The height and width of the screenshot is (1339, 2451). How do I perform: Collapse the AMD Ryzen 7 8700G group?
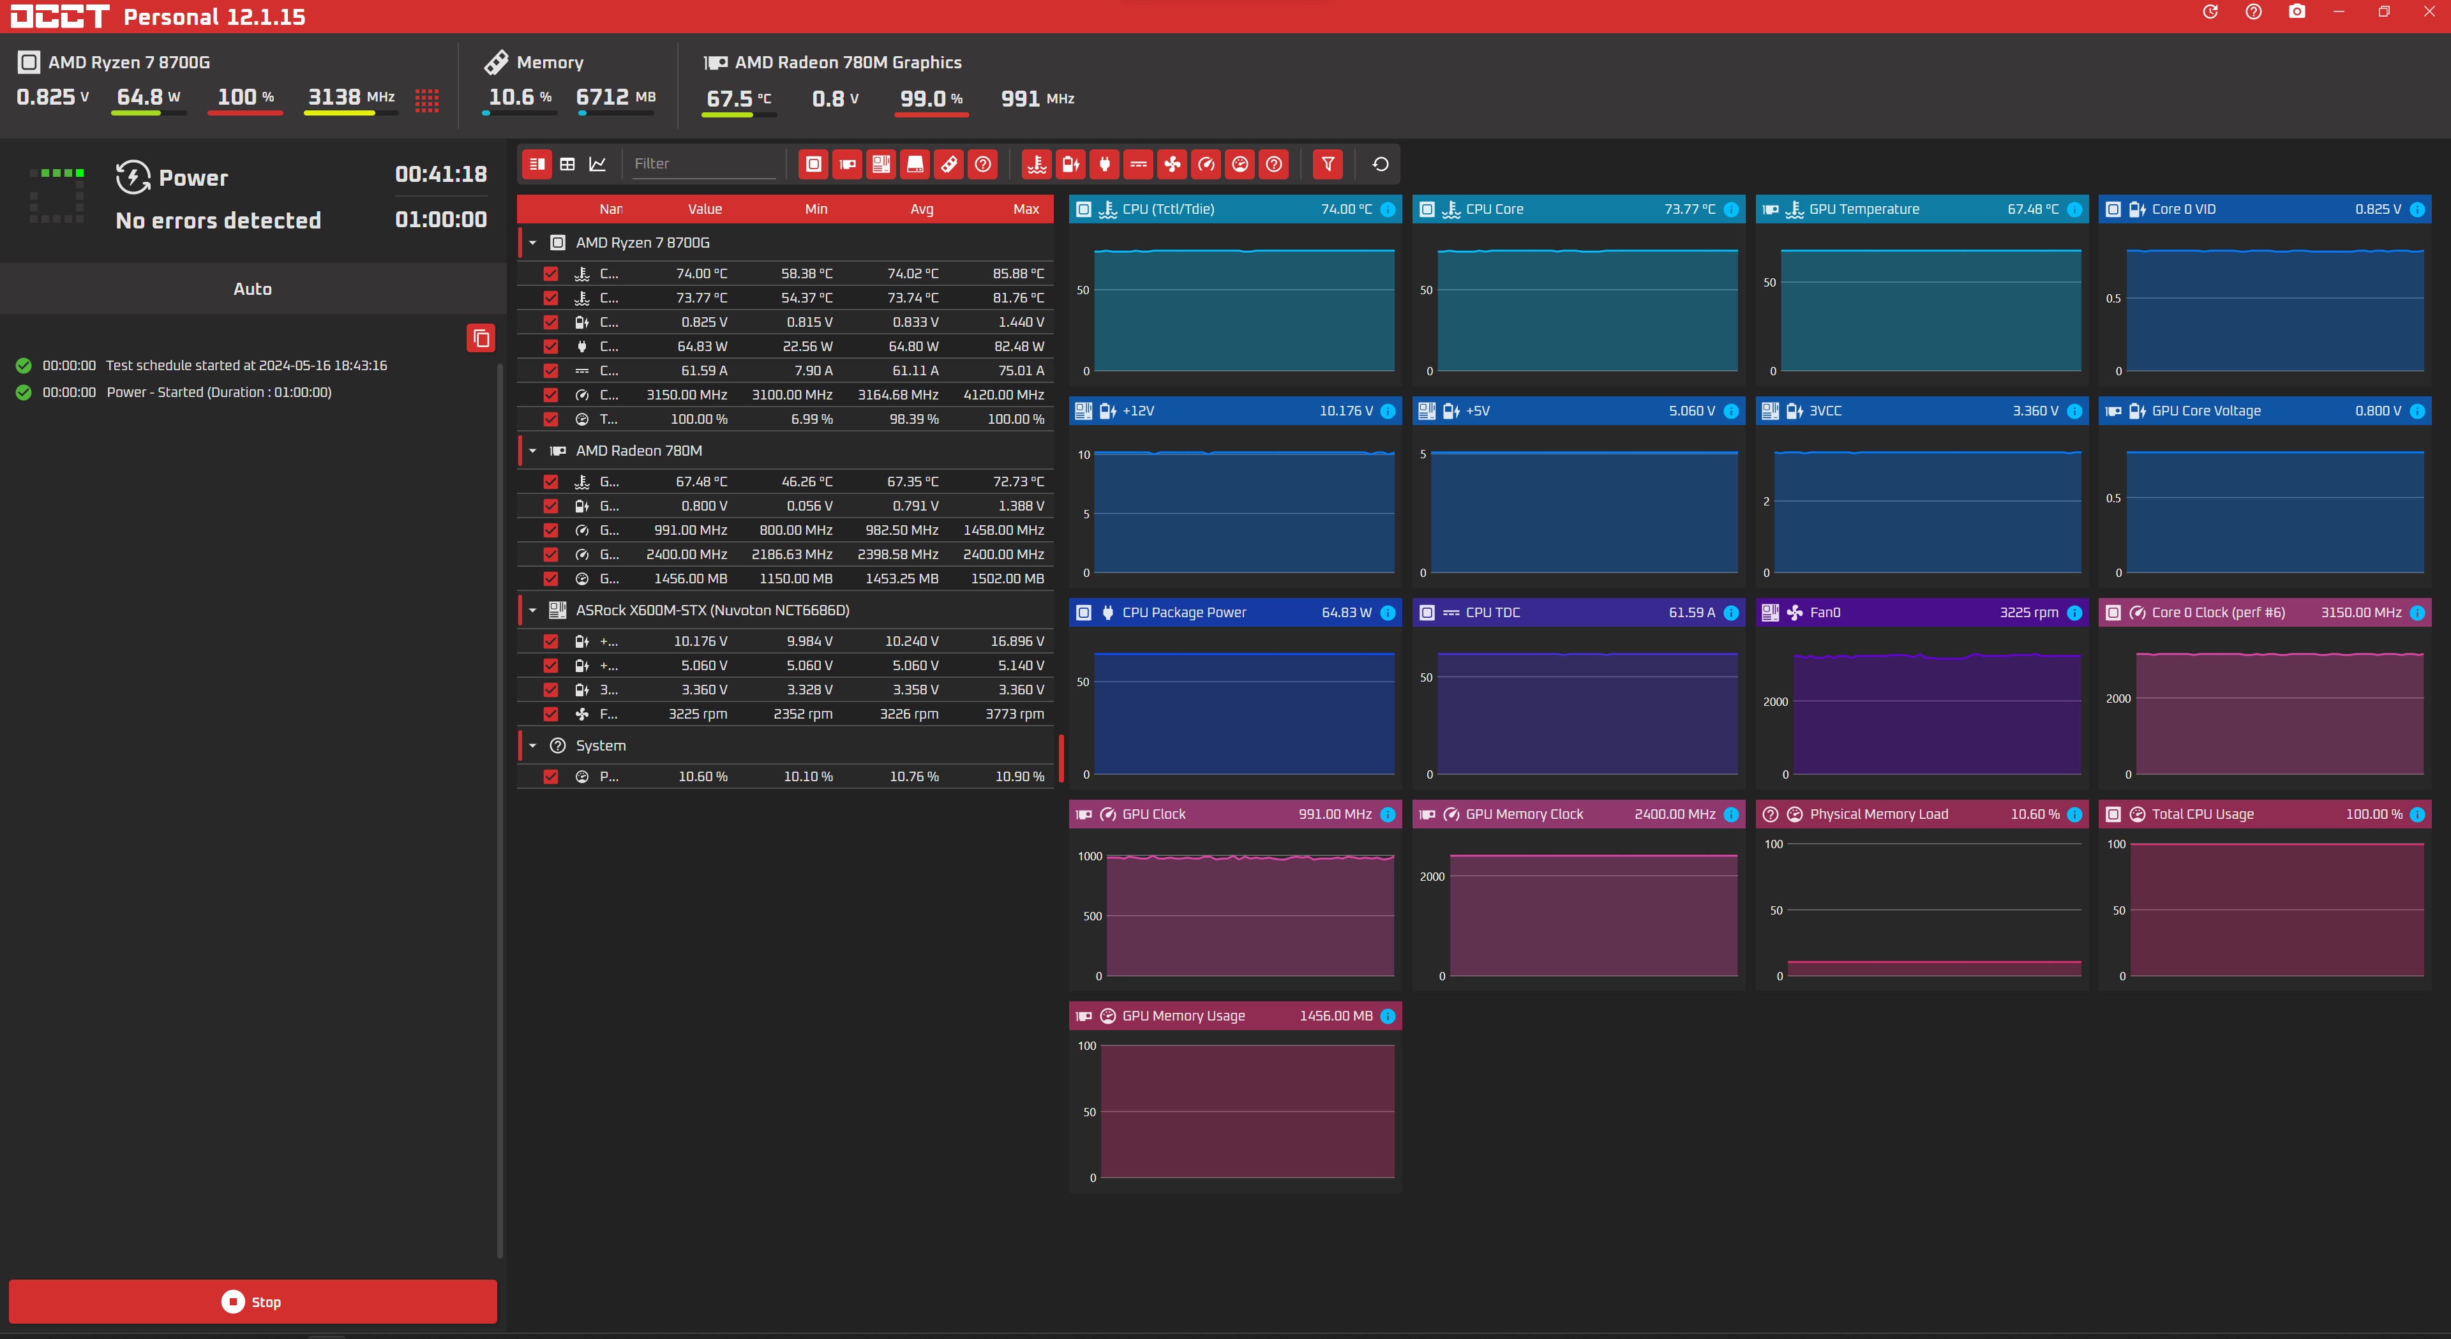tap(533, 243)
